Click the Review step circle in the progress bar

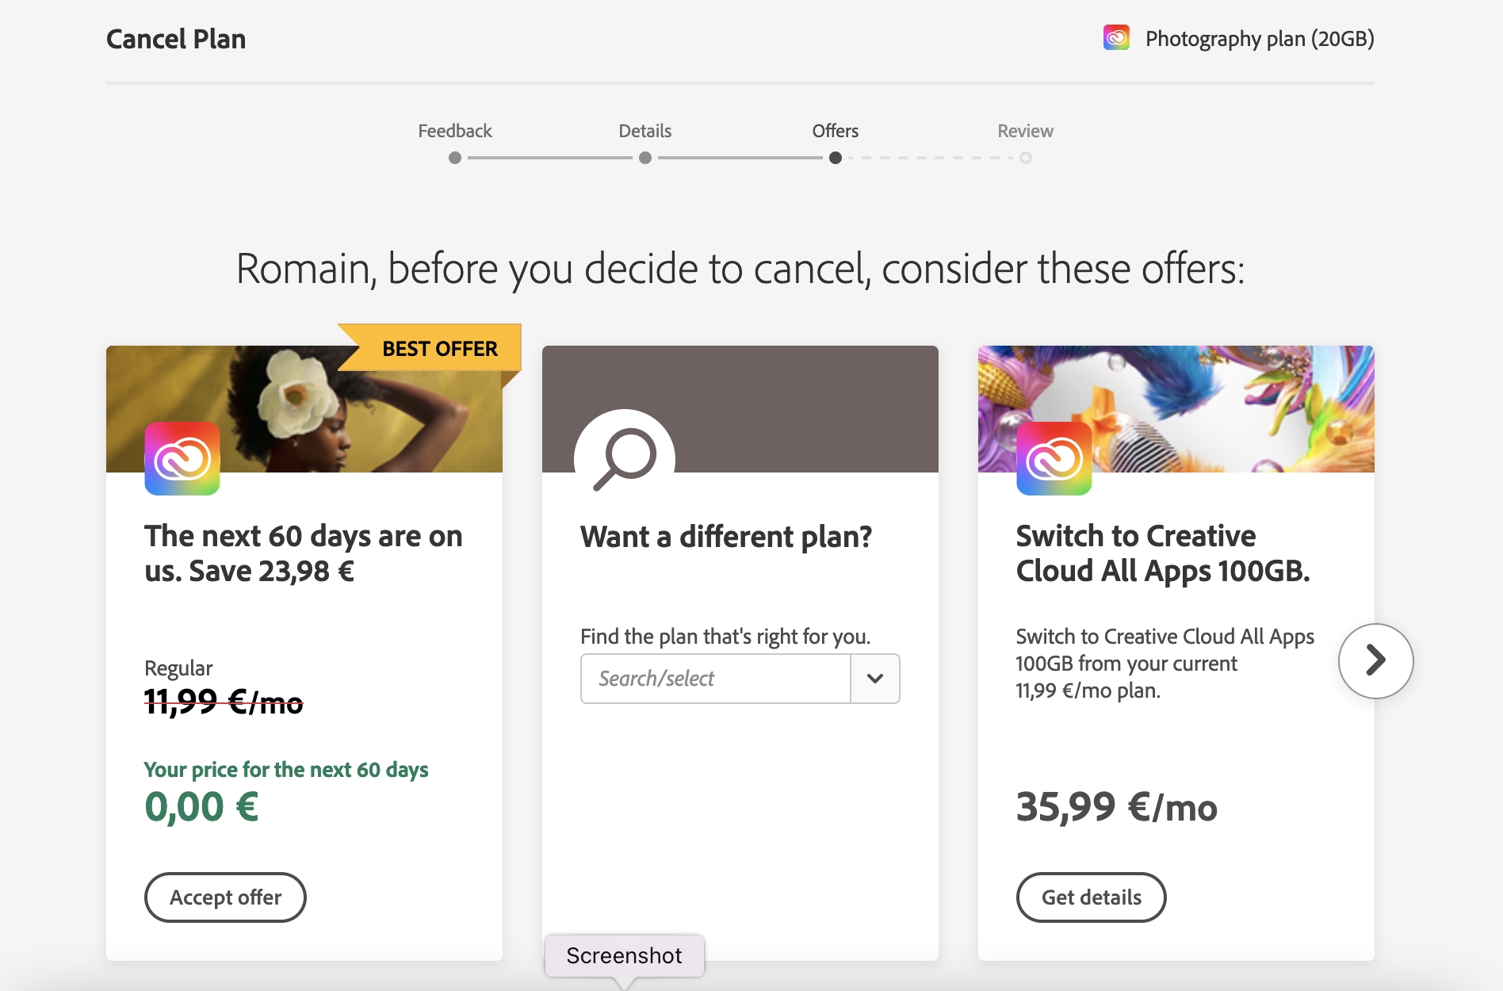pos(1026,158)
